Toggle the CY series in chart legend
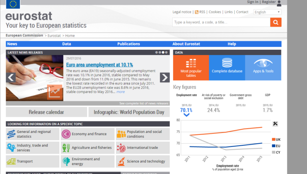Image resolution: width=307 pixels, height=174 pixels. point(276,152)
